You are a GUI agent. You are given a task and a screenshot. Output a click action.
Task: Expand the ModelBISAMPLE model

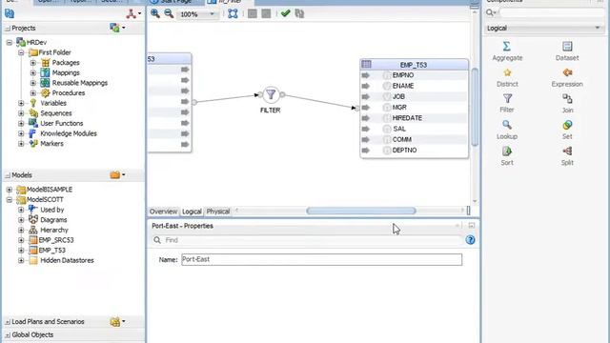coord(10,190)
